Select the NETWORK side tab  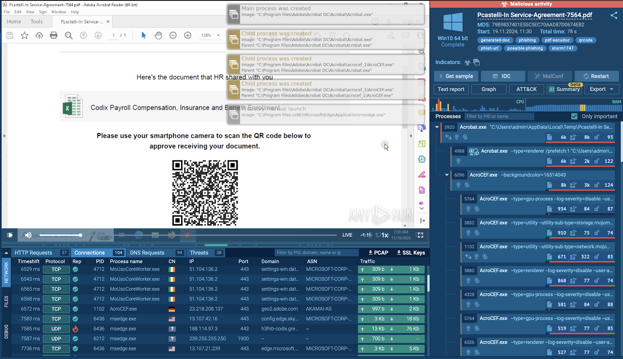tap(6, 272)
